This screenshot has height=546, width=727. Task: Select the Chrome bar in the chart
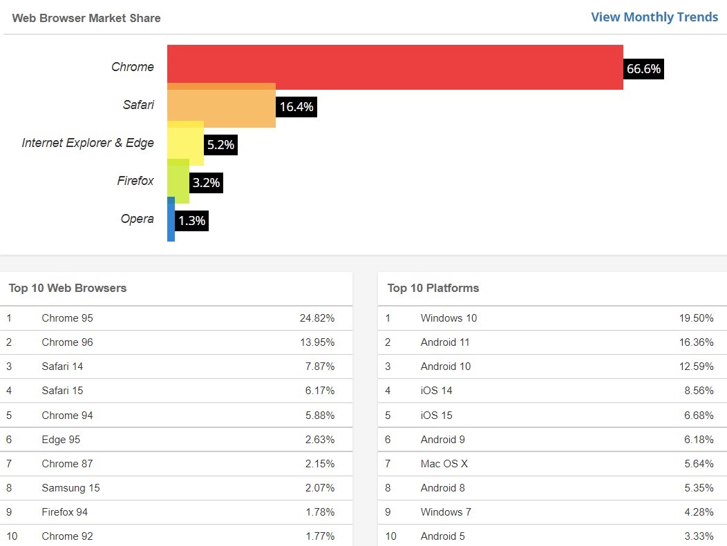[x=394, y=66]
